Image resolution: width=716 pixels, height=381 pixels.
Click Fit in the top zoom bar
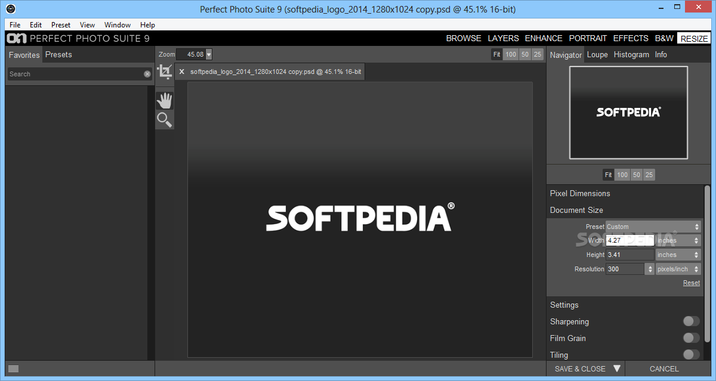click(x=497, y=54)
